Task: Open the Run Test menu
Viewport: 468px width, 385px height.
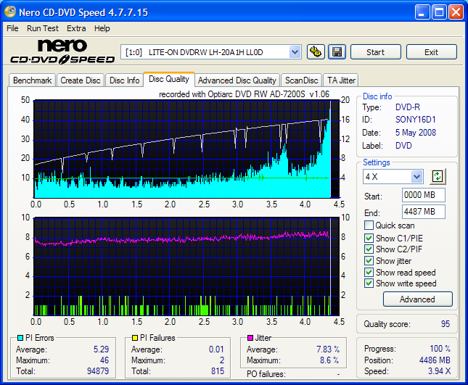Action: point(43,28)
